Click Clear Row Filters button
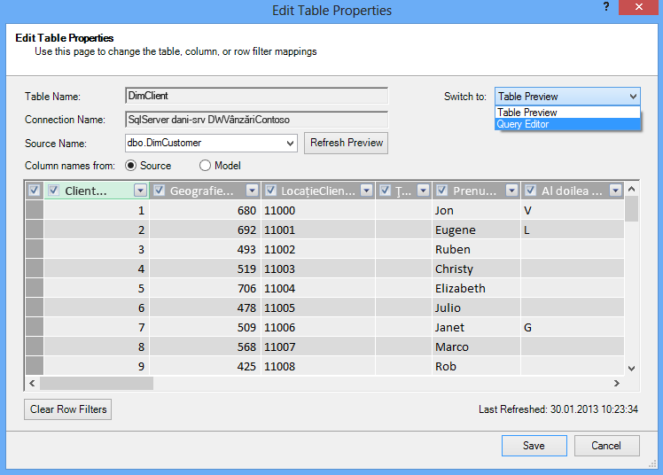Screen dimensions: 663x475 (x=68, y=409)
